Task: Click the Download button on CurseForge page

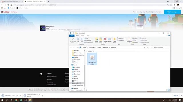Action: pos(140,27)
